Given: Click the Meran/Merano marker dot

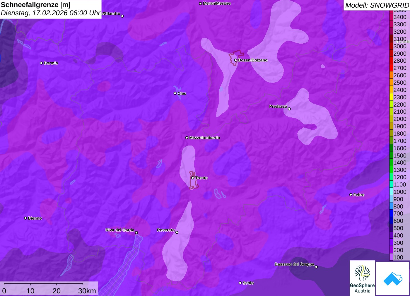Looking at the screenshot, I should (x=201, y=4).
